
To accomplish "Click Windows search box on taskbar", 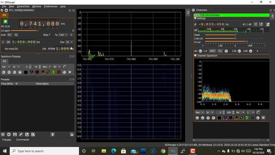I will click(x=44, y=151).
